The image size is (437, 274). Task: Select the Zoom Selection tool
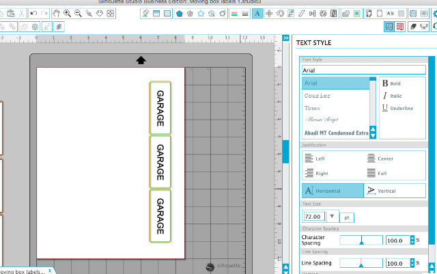click(89, 14)
